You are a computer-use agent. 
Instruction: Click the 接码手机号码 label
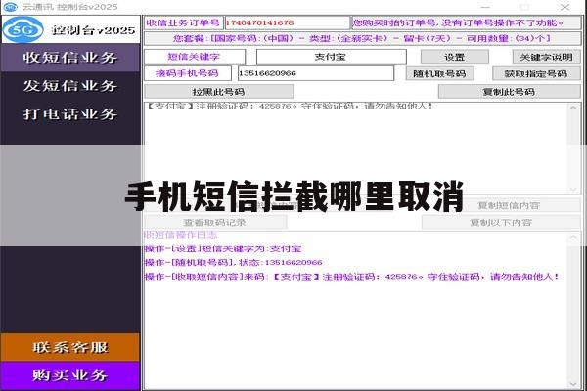188,73
